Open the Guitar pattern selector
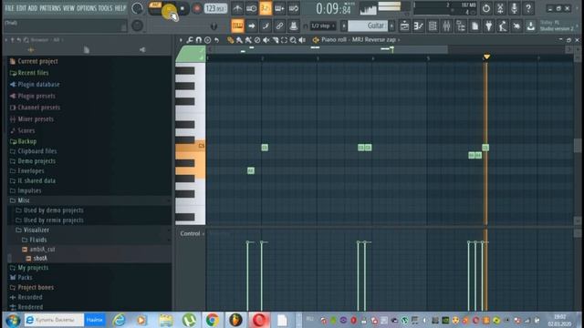Image resolution: width=584 pixels, height=328 pixels. click(367, 26)
